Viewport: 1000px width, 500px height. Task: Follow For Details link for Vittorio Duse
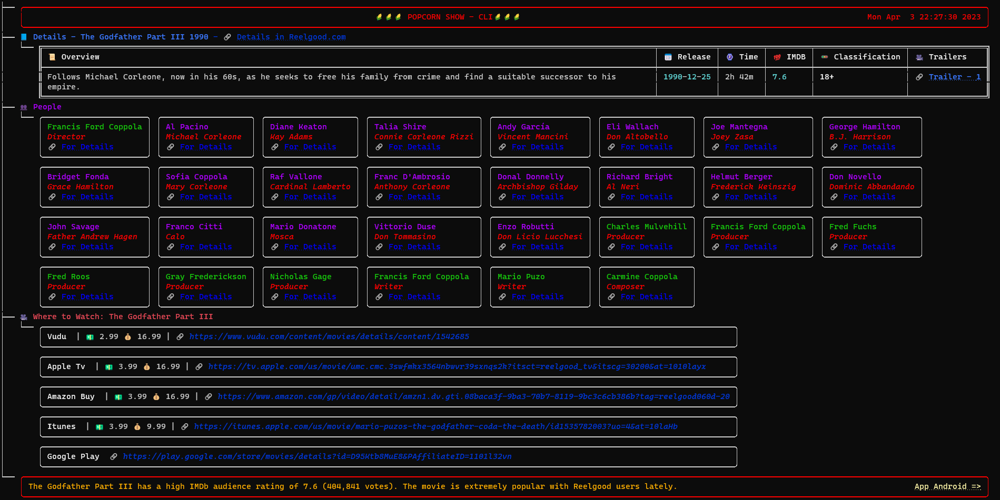pyautogui.click(x=414, y=247)
